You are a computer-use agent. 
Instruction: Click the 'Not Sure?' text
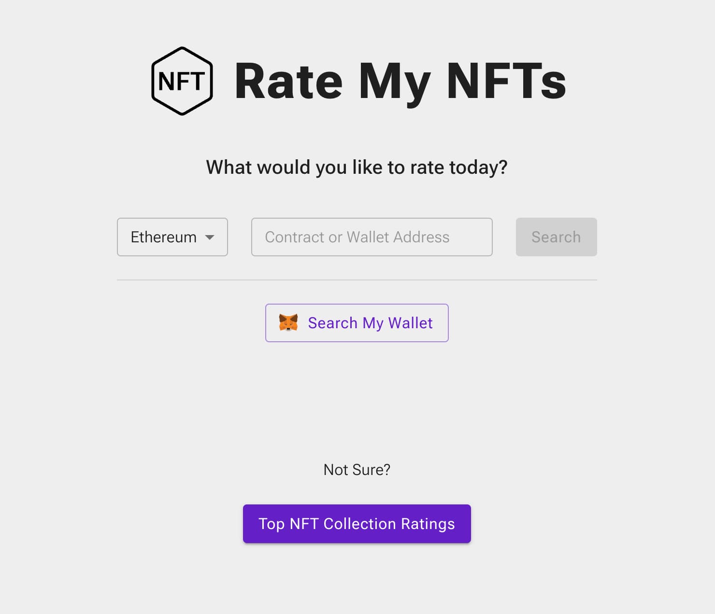click(x=357, y=470)
